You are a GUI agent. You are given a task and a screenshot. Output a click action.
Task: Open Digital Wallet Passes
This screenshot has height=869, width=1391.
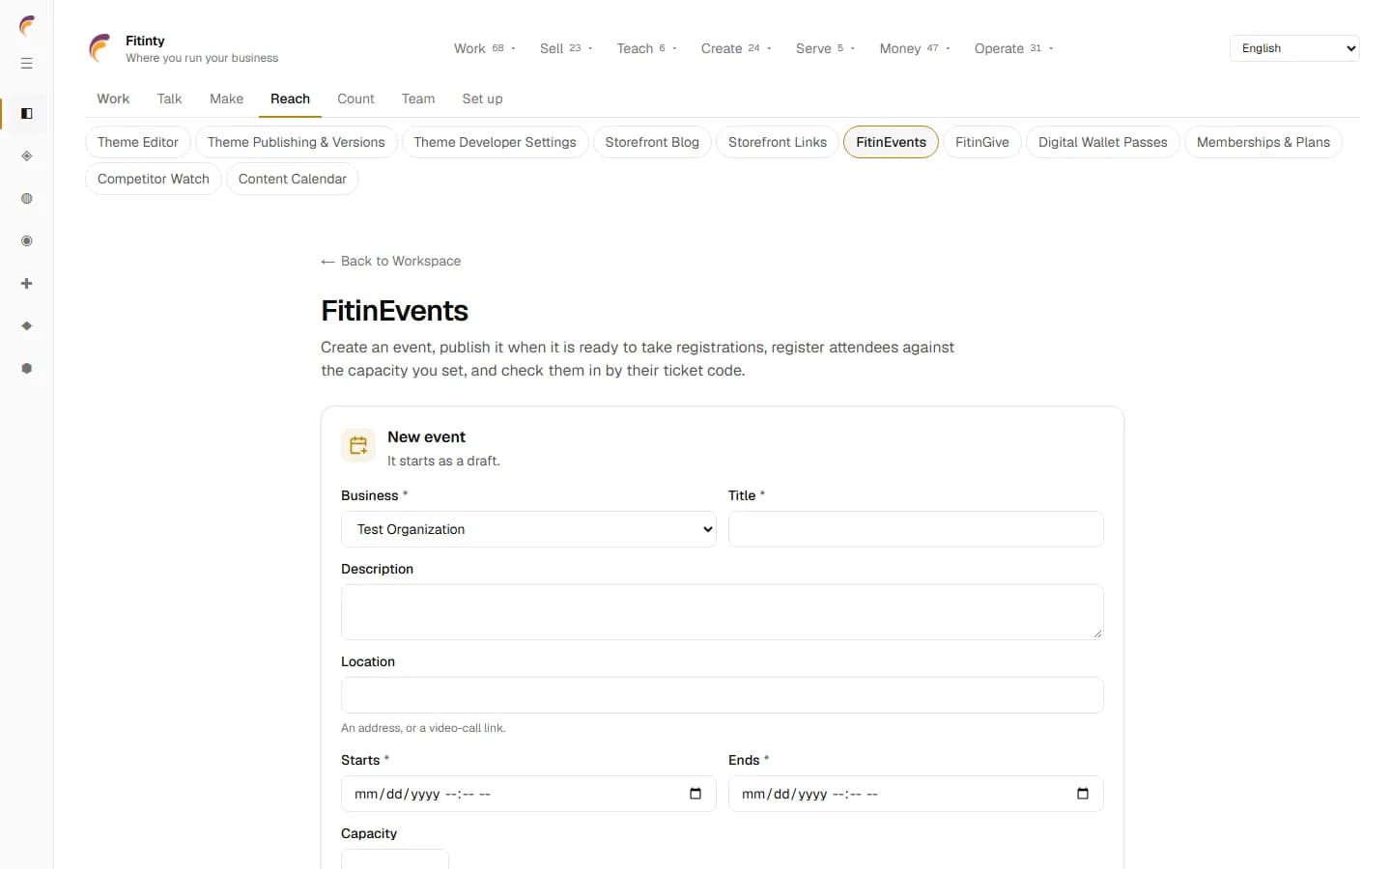point(1102,142)
